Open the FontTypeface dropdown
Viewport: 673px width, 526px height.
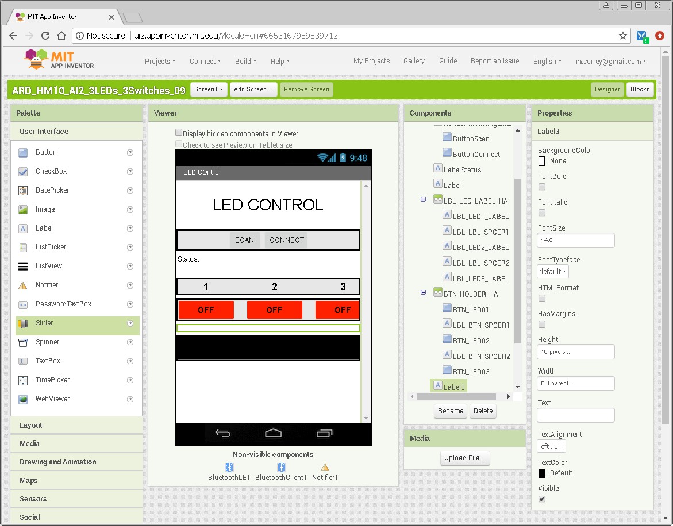552,271
